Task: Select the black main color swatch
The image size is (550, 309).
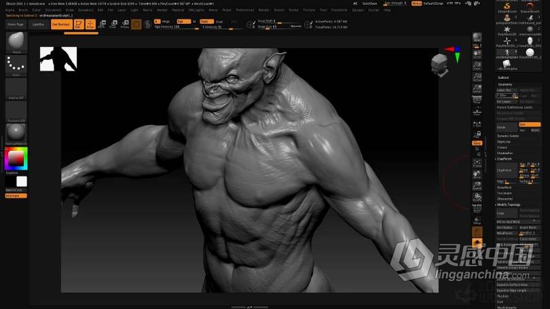Action: (x=10, y=181)
